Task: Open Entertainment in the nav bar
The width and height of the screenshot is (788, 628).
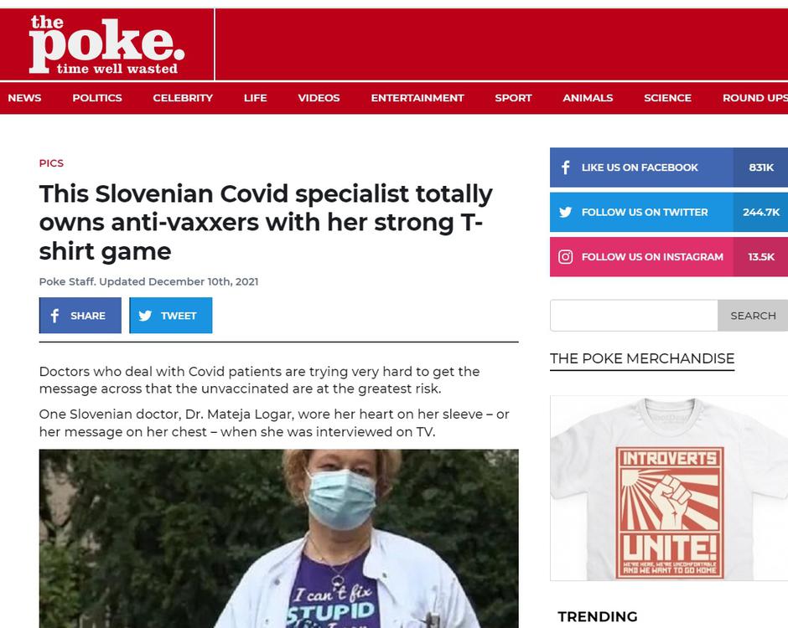Action: [417, 98]
